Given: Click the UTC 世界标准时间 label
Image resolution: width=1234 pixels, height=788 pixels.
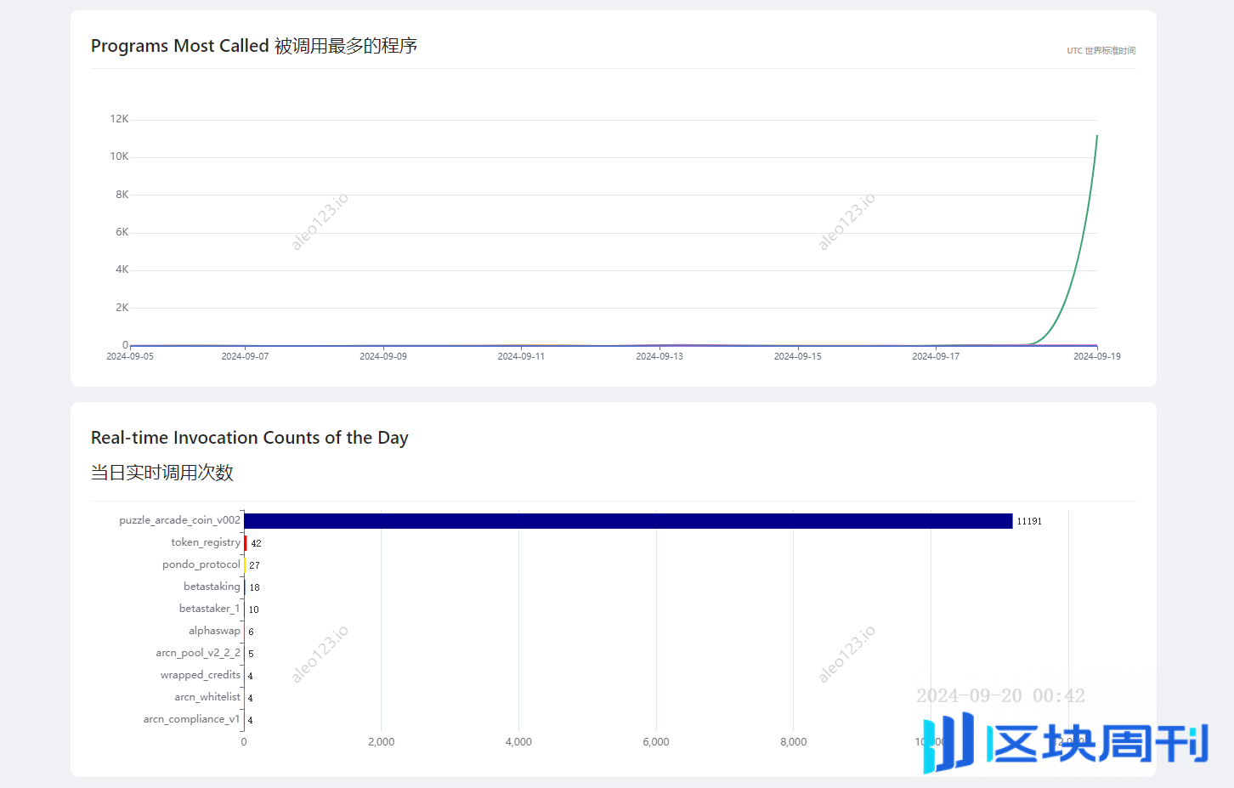Looking at the screenshot, I should [1101, 51].
